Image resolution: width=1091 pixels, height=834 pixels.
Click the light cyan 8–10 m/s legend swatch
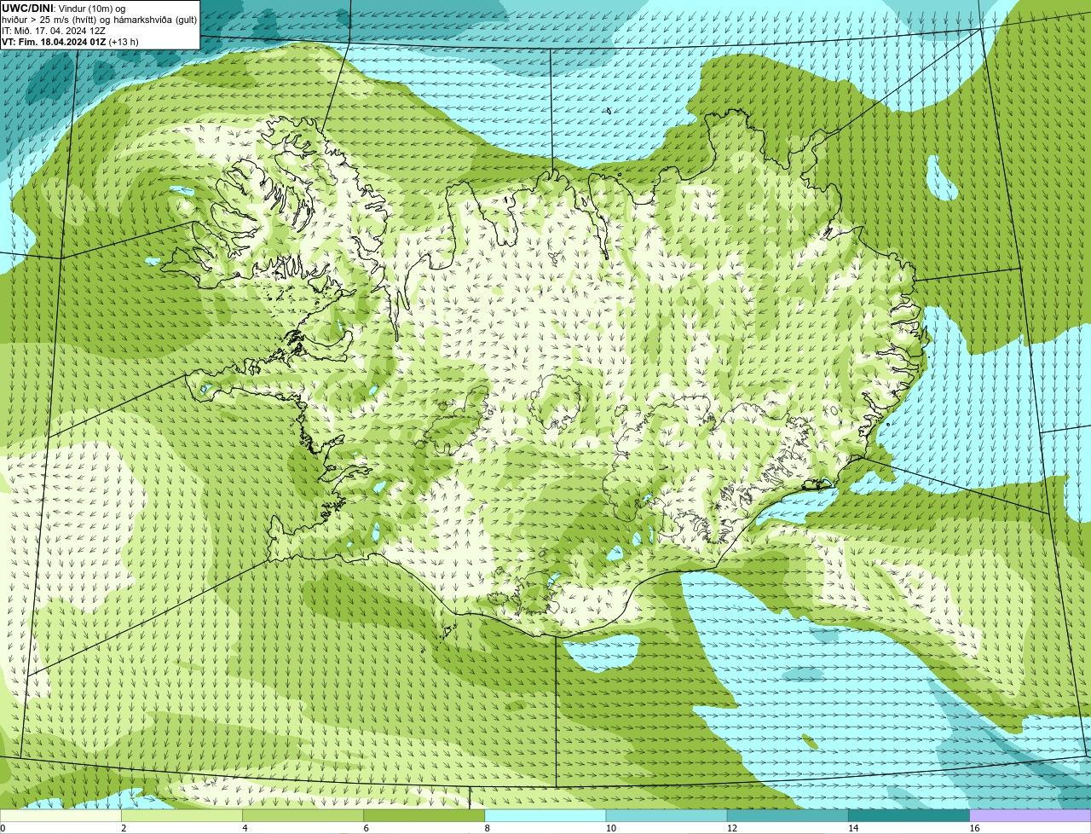(545, 815)
